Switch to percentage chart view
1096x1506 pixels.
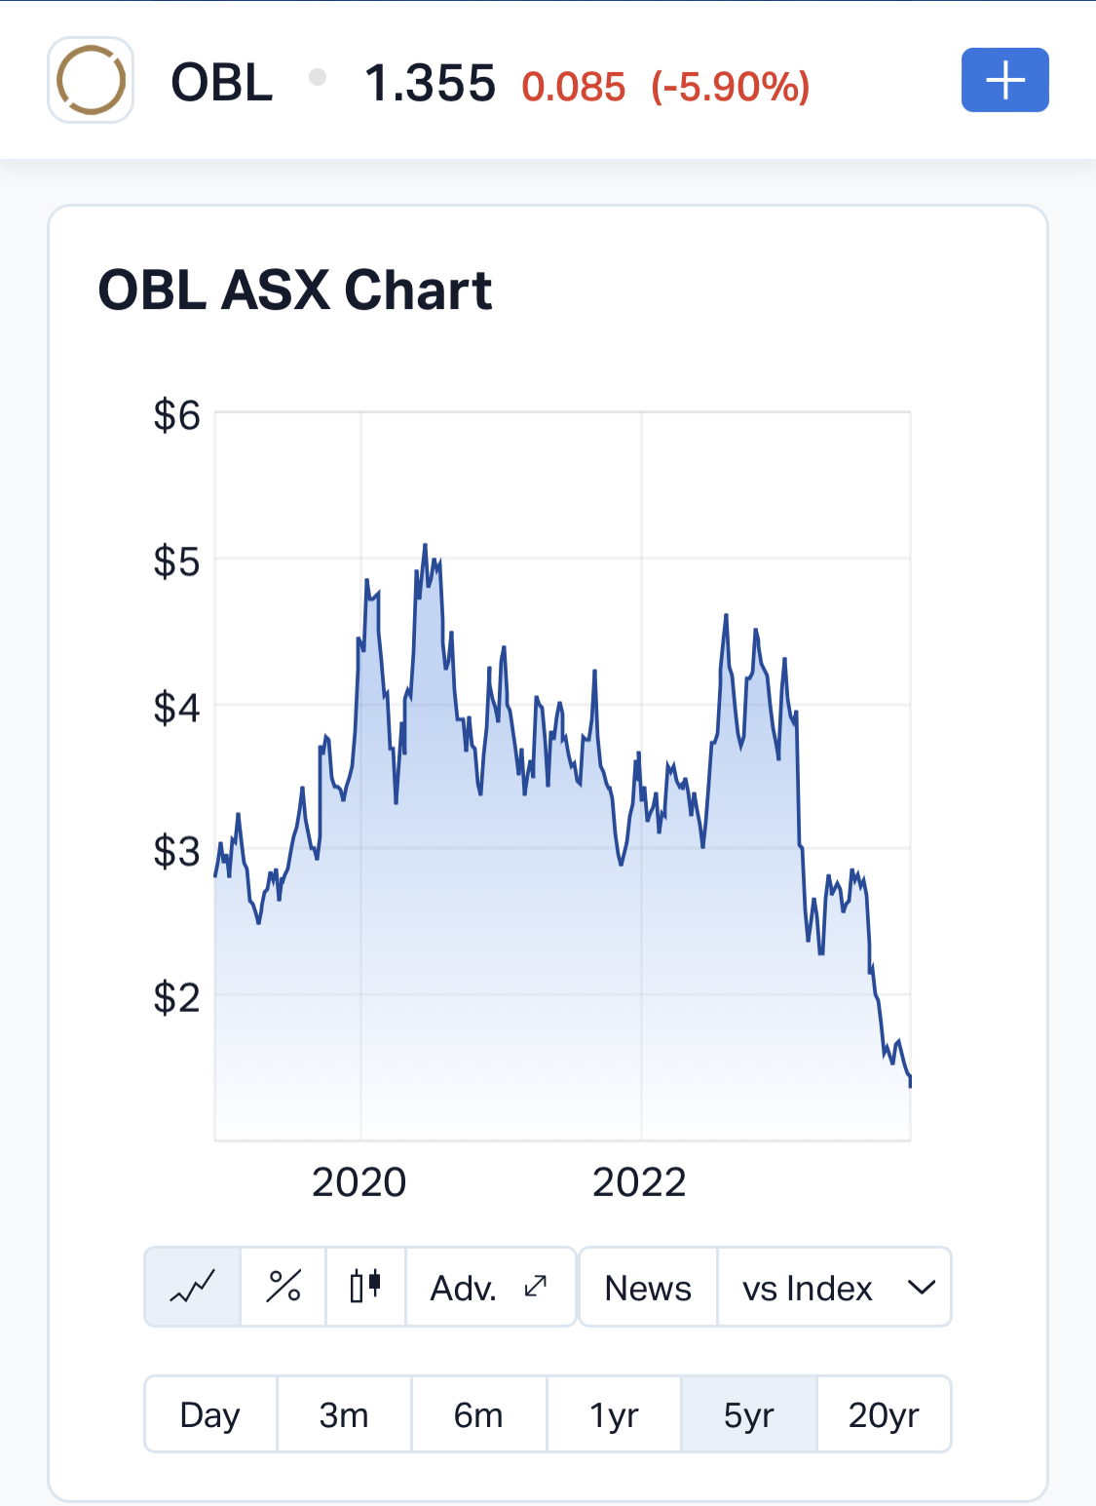click(283, 1287)
